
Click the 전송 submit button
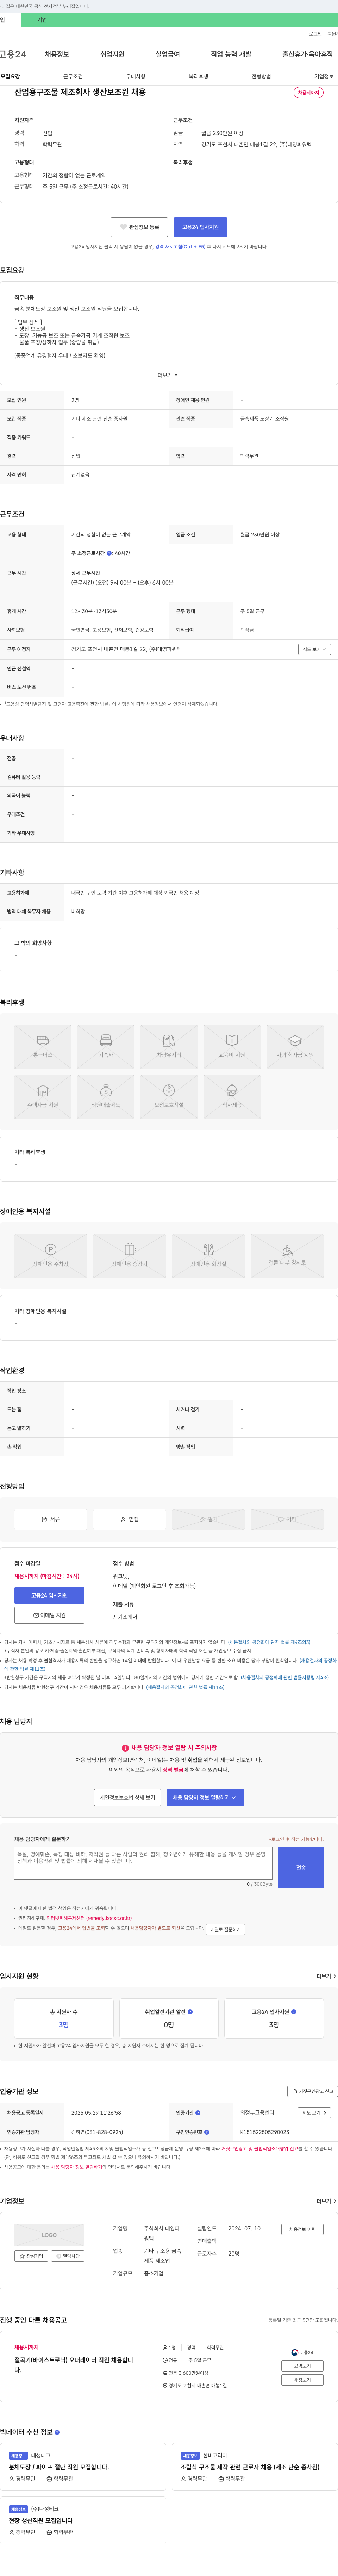tap(301, 1867)
